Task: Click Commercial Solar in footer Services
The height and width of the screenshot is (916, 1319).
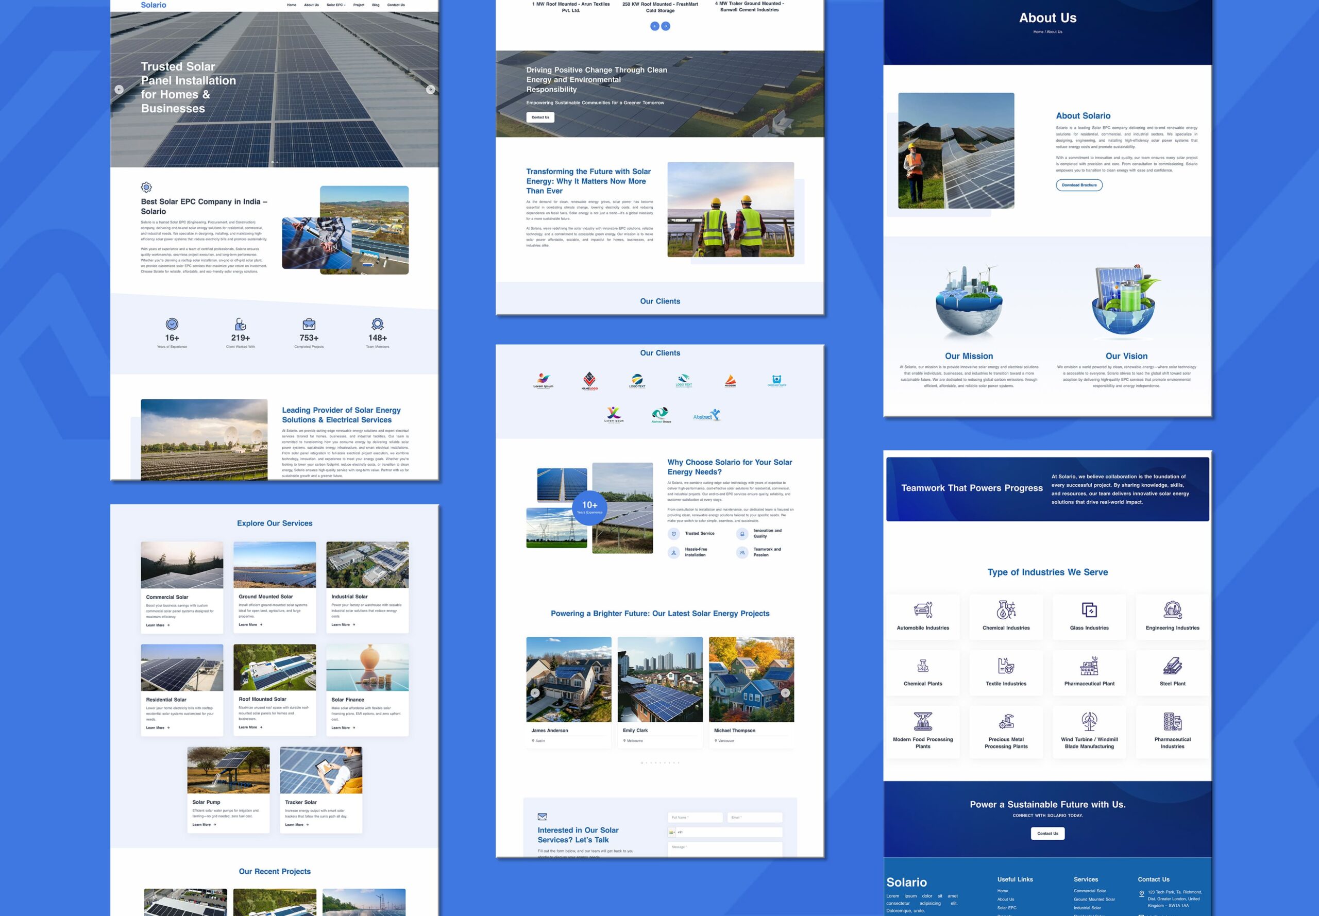Action: 1089,891
